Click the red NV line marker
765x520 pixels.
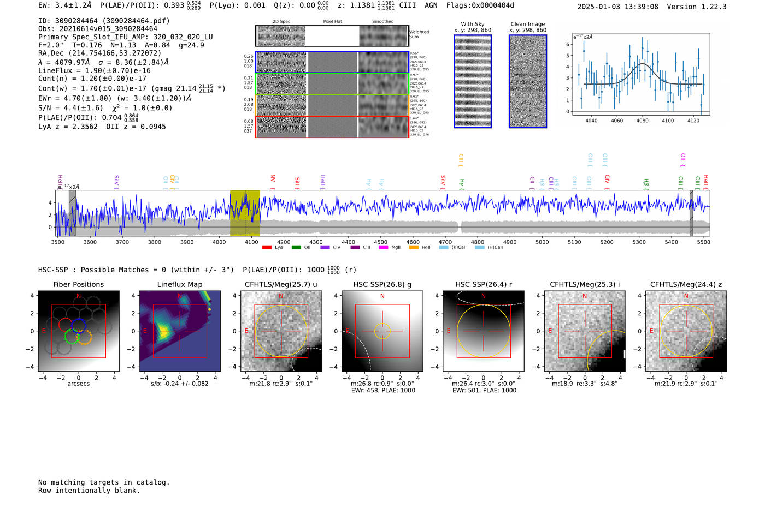(x=273, y=182)
